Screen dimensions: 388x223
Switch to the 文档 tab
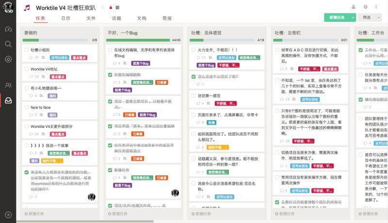142,18
